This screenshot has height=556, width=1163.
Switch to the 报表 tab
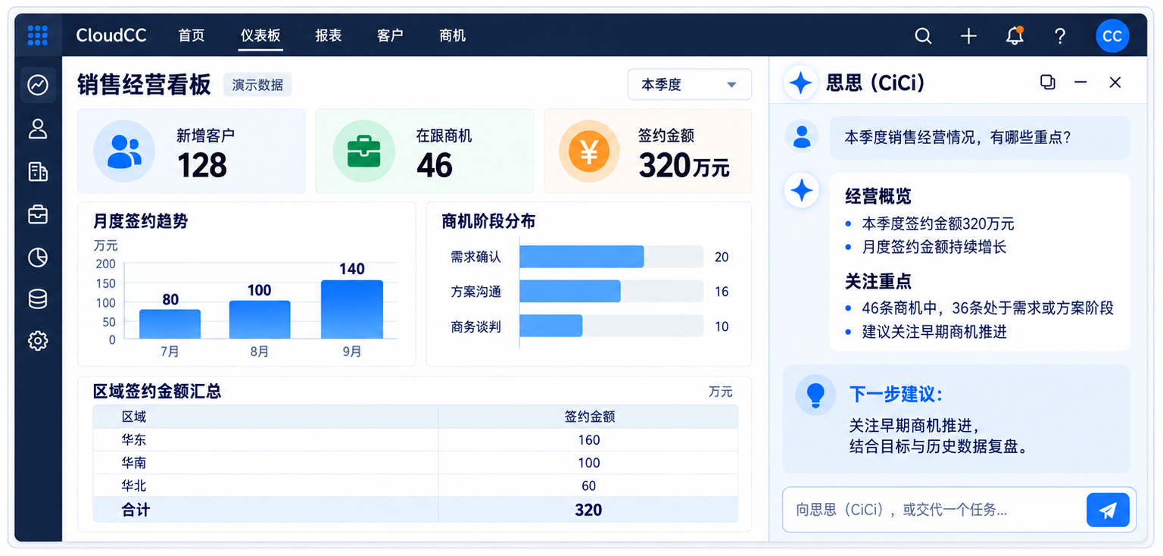point(329,36)
